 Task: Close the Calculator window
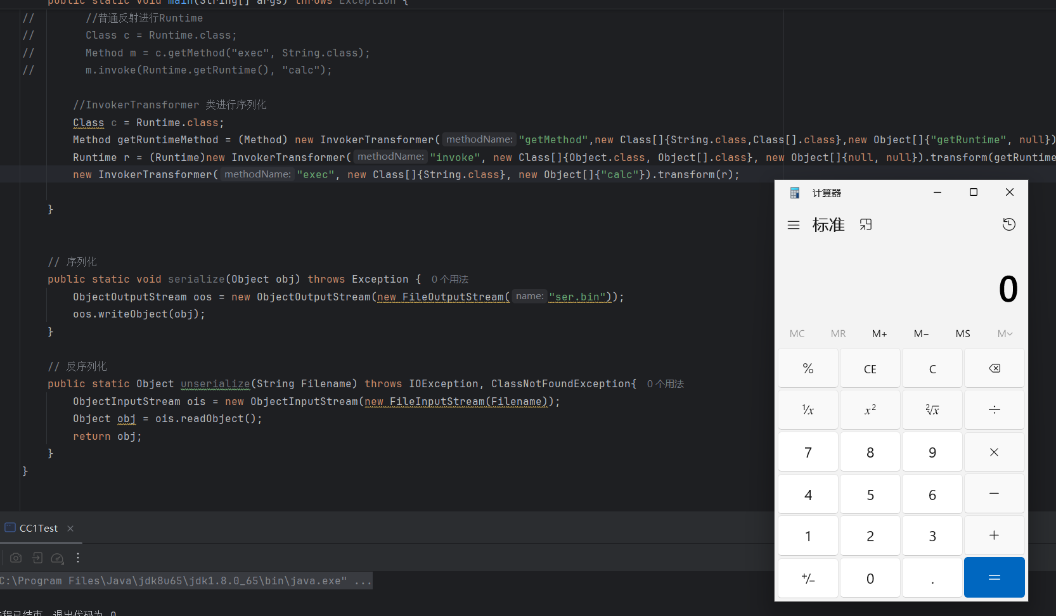click(x=1010, y=192)
